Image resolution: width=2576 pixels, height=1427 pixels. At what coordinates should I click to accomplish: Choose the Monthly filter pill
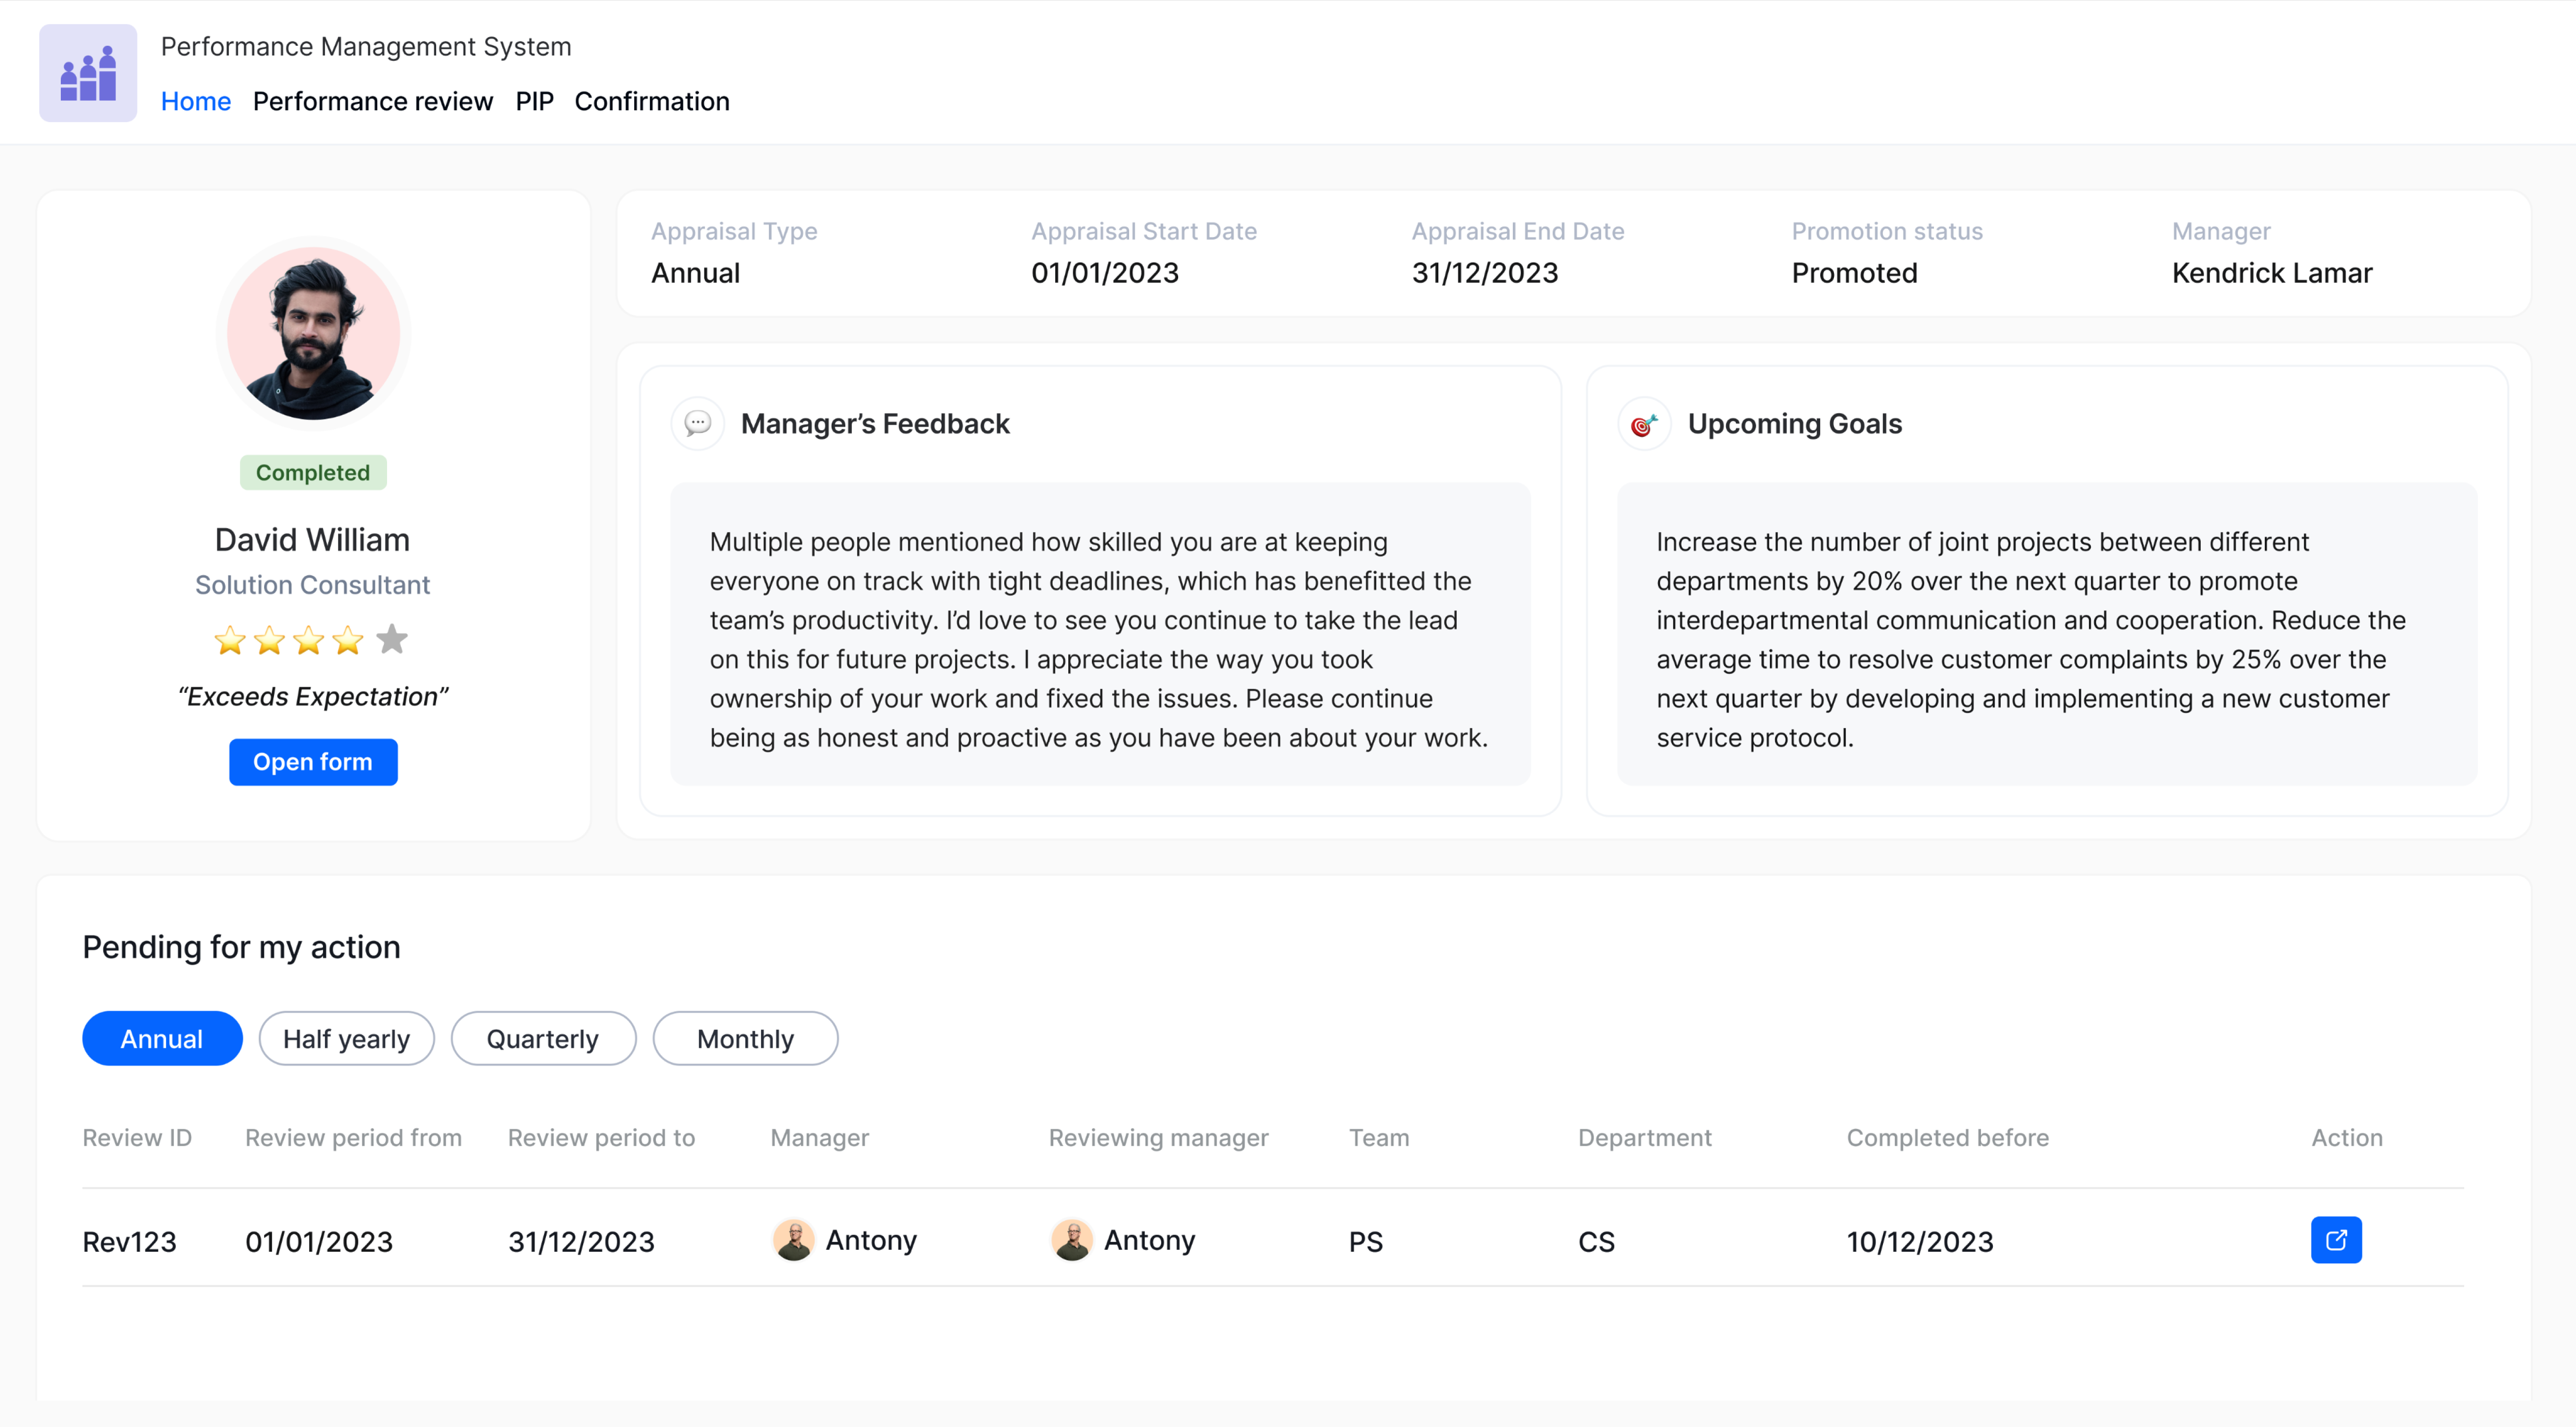[745, 1038]
